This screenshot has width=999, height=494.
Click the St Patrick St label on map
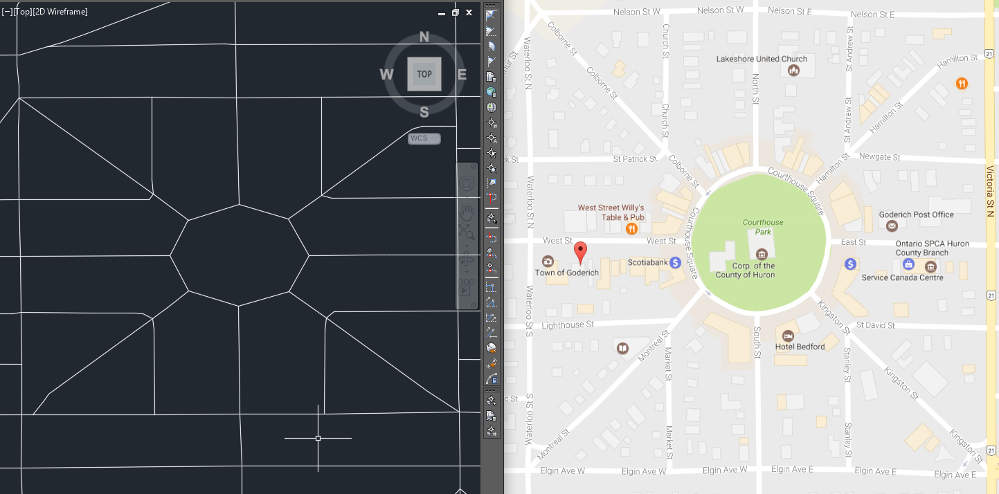click(635, 159)
